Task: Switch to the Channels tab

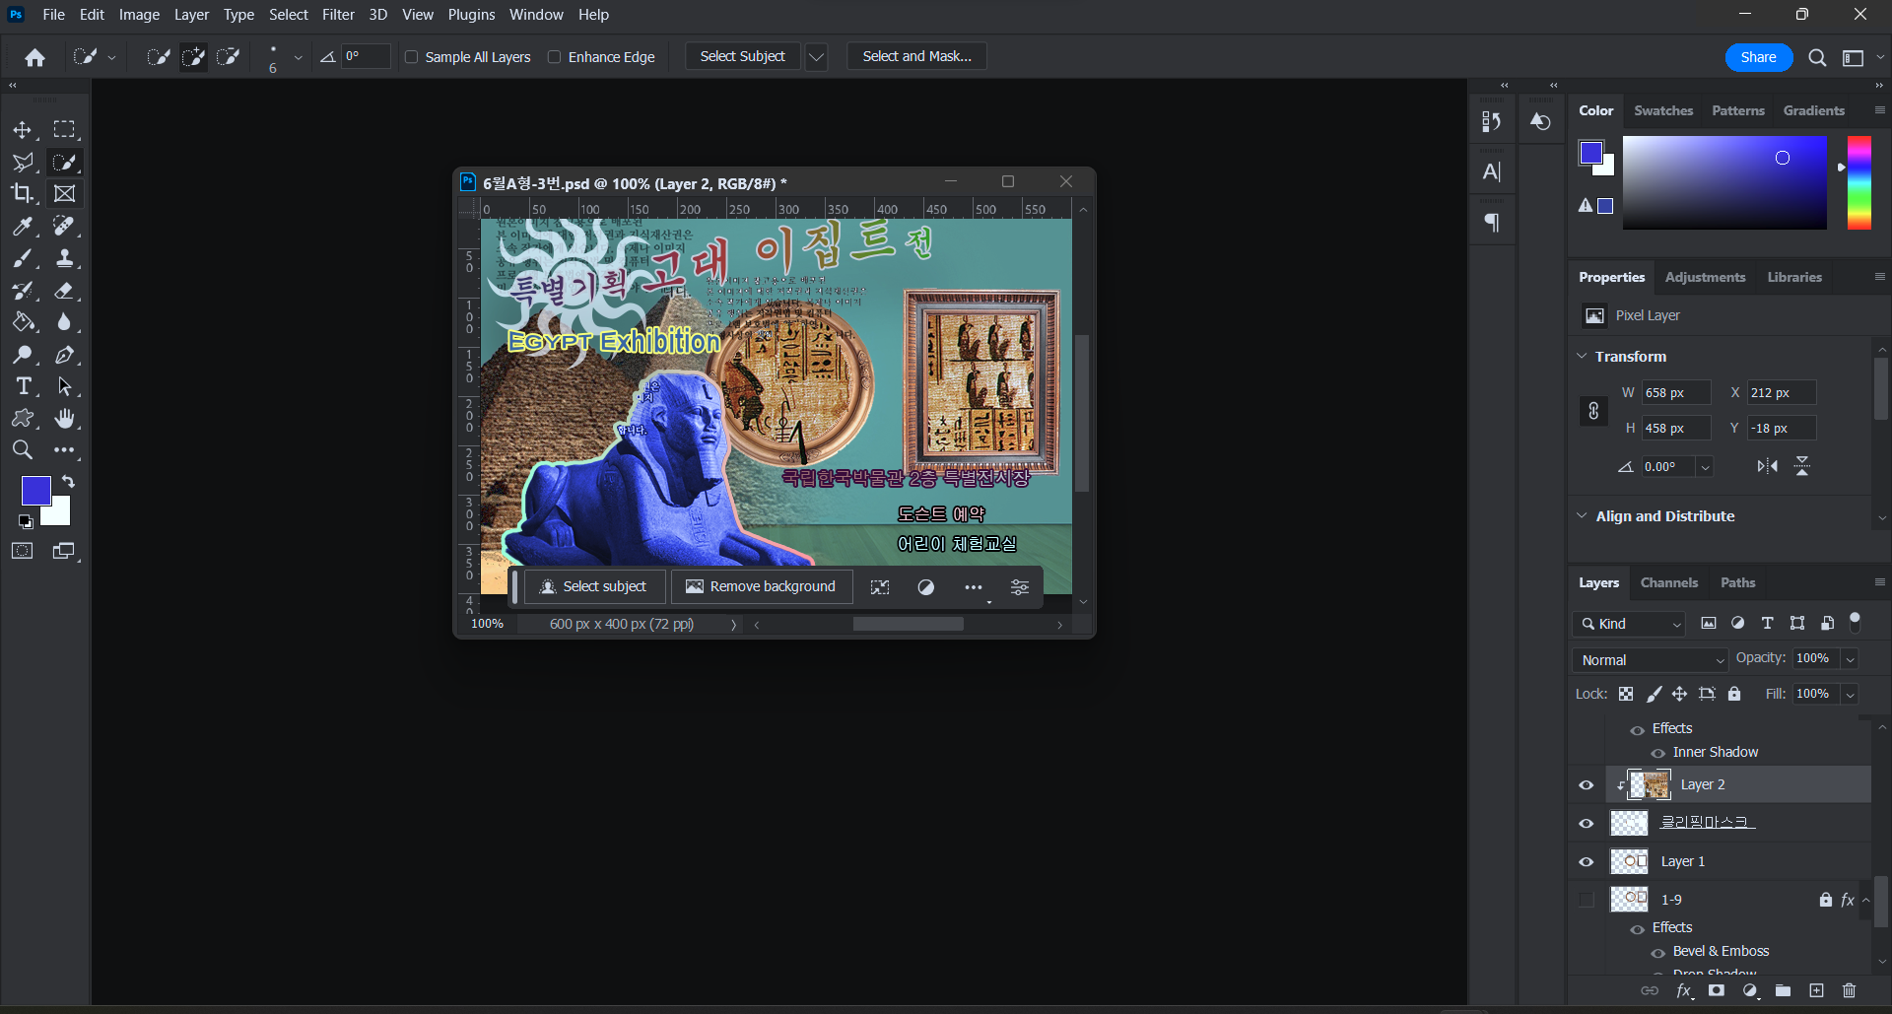Action: 1668,582
